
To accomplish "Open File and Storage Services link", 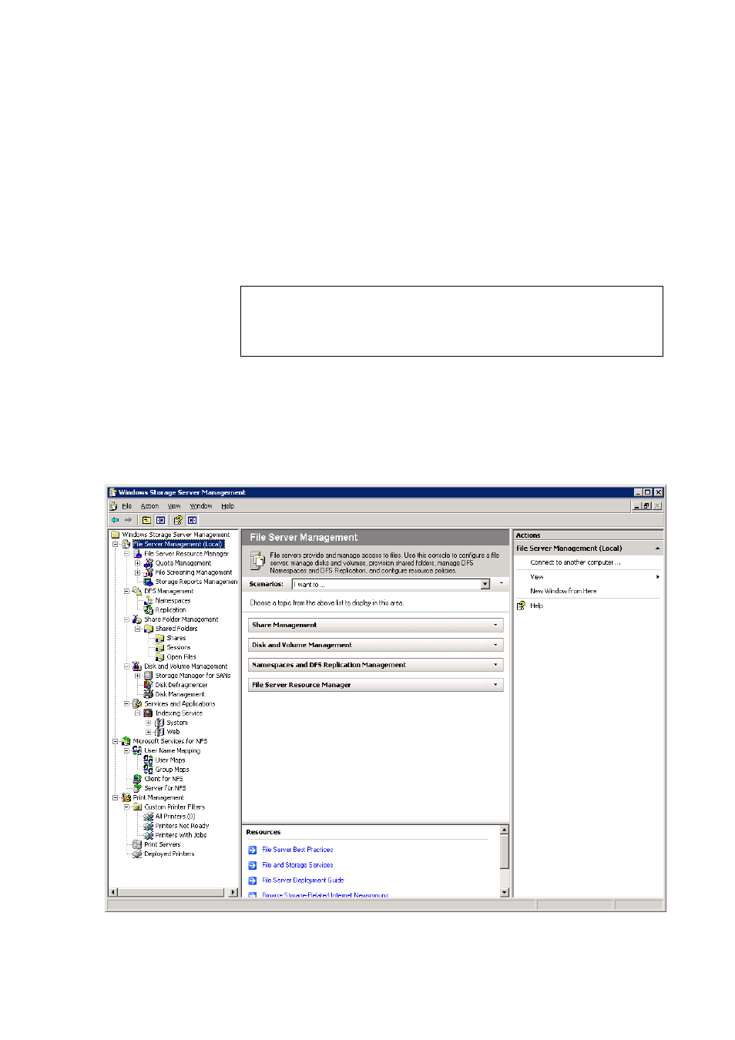I will (297, 865).
